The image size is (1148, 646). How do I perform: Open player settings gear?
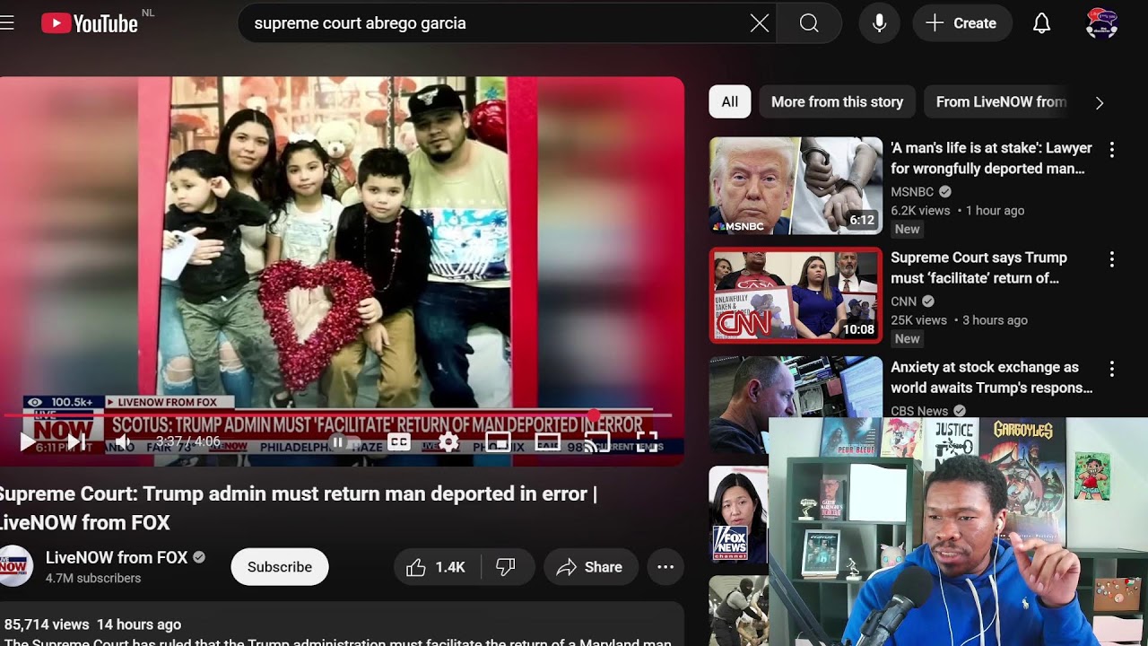point(448,441)
